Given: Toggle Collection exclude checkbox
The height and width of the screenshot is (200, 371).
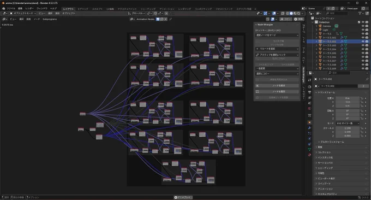Looking at the screenshot, I should (x=359, y=22).
